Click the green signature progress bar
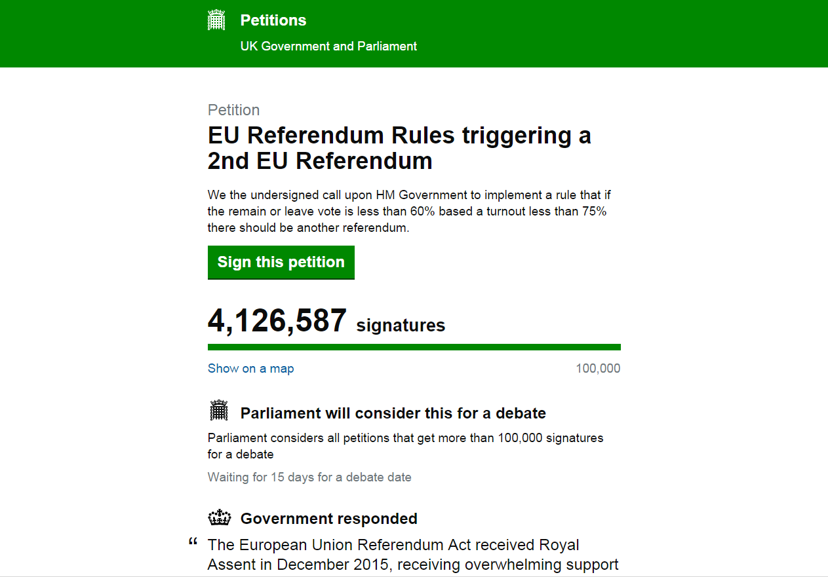The width and height of the screenshot is (828, 577). [x=414, y=347]
